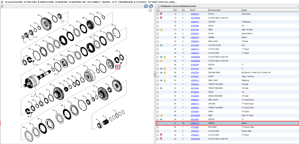Viewport: 299px width, 144px height.
Task: Go to the next diagram with the forward arrow
Action: pos(151,6)
